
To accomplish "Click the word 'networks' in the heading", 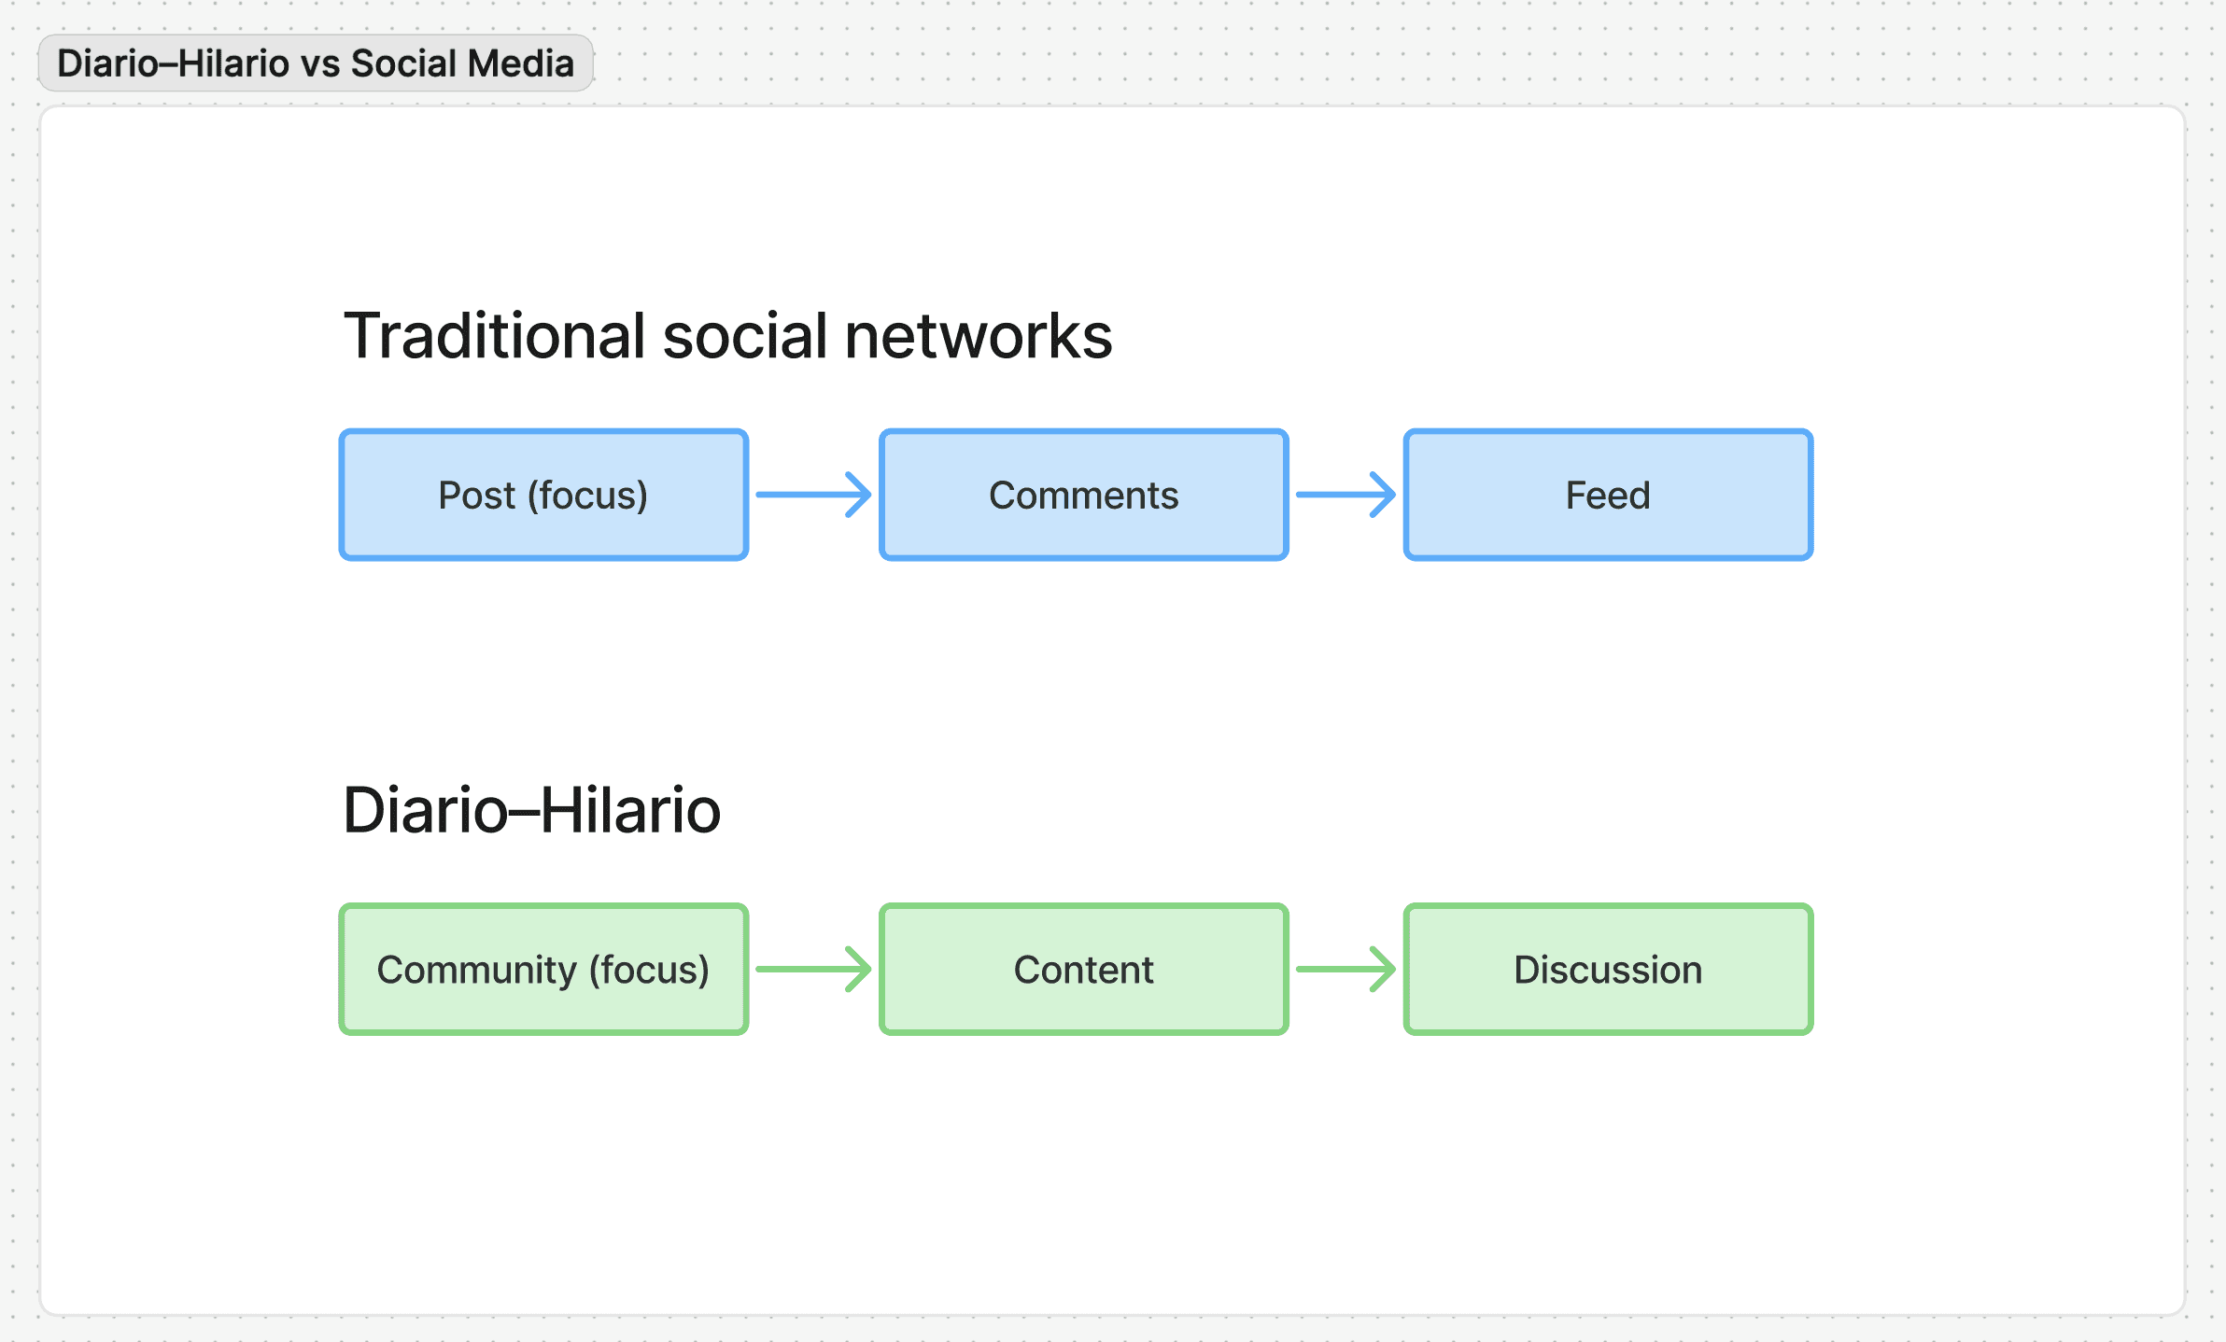I will tap(978, 336).
